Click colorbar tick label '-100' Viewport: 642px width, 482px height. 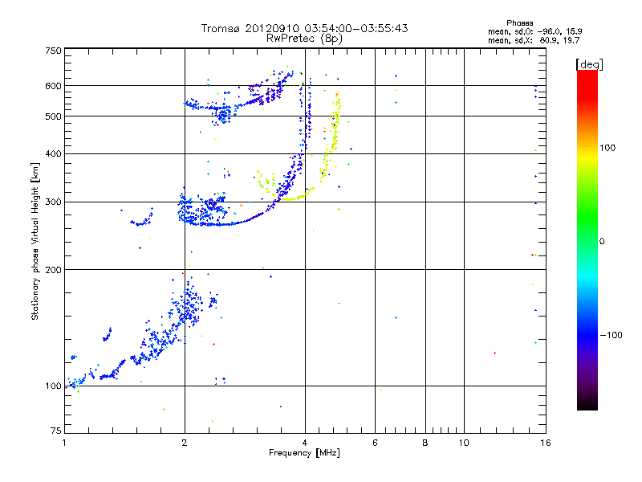click(x=611, y=335)
